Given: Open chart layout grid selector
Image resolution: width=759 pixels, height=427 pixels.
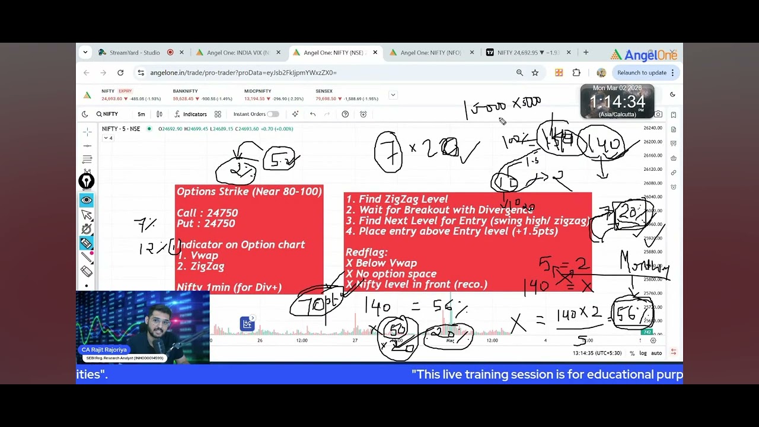Looking at the screenshot, I should (218, 114).
